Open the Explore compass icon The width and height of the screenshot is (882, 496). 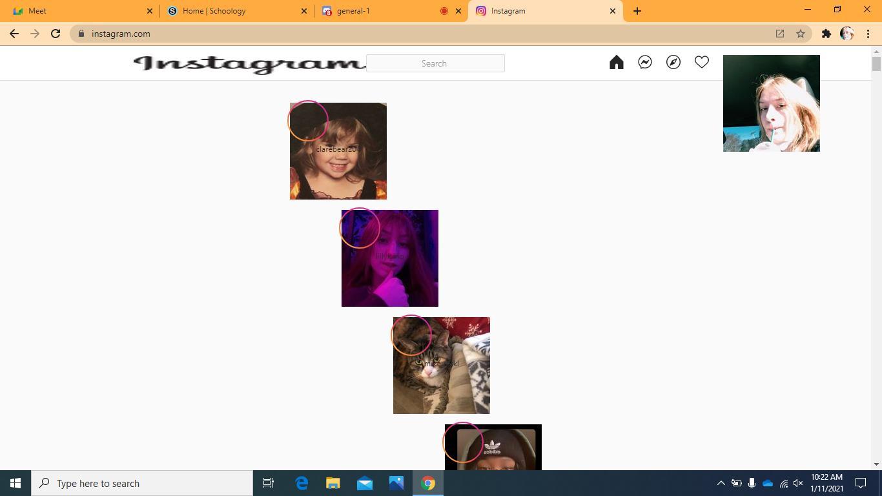click(673, 62)
